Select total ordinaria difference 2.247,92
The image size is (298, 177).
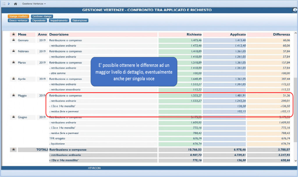284,155
